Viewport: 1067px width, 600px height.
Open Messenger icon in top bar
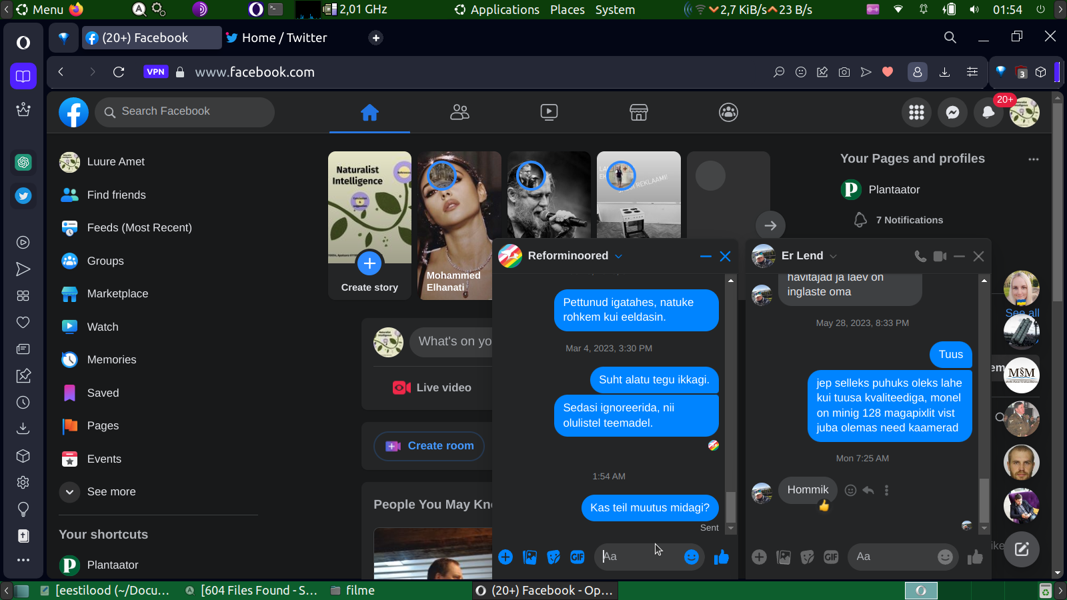952,113
